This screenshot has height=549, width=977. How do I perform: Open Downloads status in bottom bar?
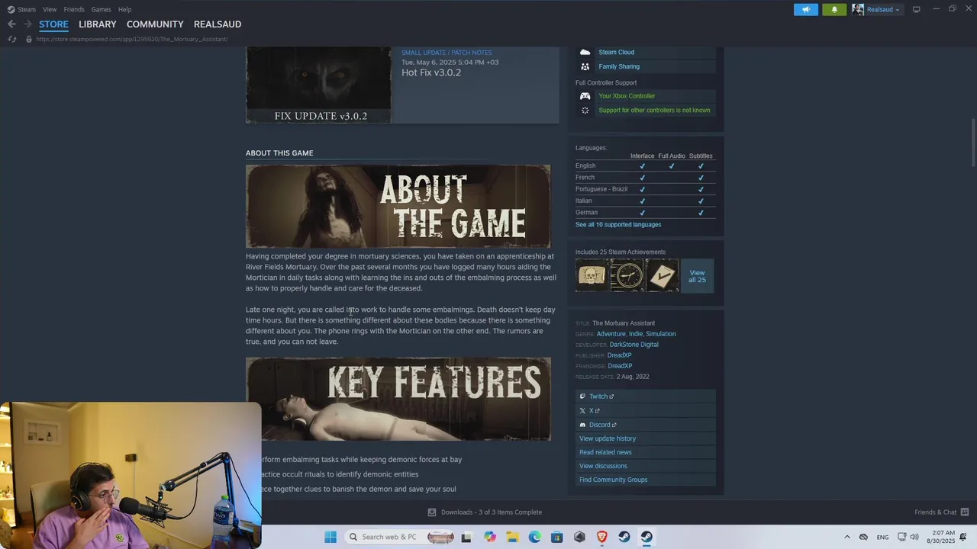485,512
